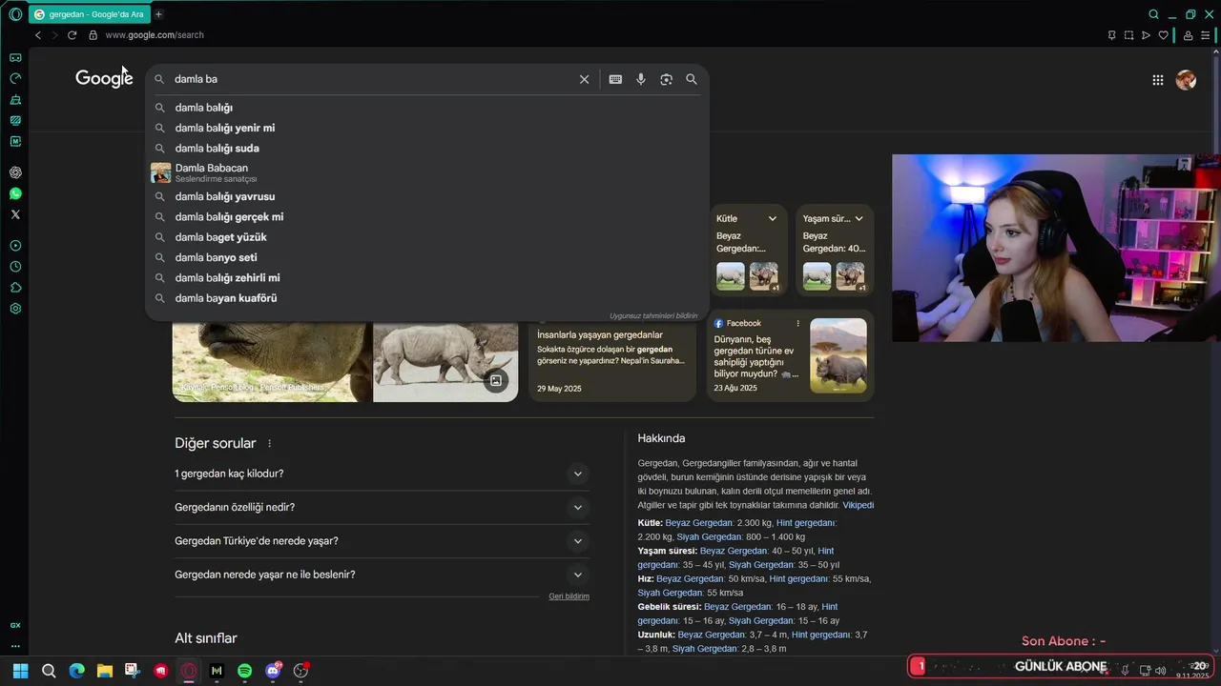
Task: Open Microsoft Edge from the taskbar
Action: (76, 671)
